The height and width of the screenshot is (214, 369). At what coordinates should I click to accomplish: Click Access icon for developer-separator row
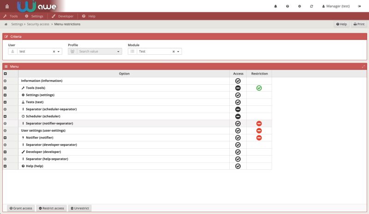pyautogui.click(x=238, y=145)
